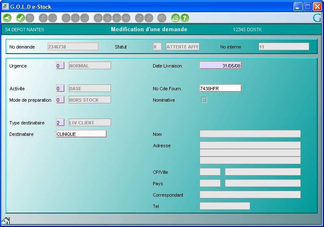The width and height of the screenshot is (324, 227).
Task: Toggle the Nominative checkbox
Action: 204,100
